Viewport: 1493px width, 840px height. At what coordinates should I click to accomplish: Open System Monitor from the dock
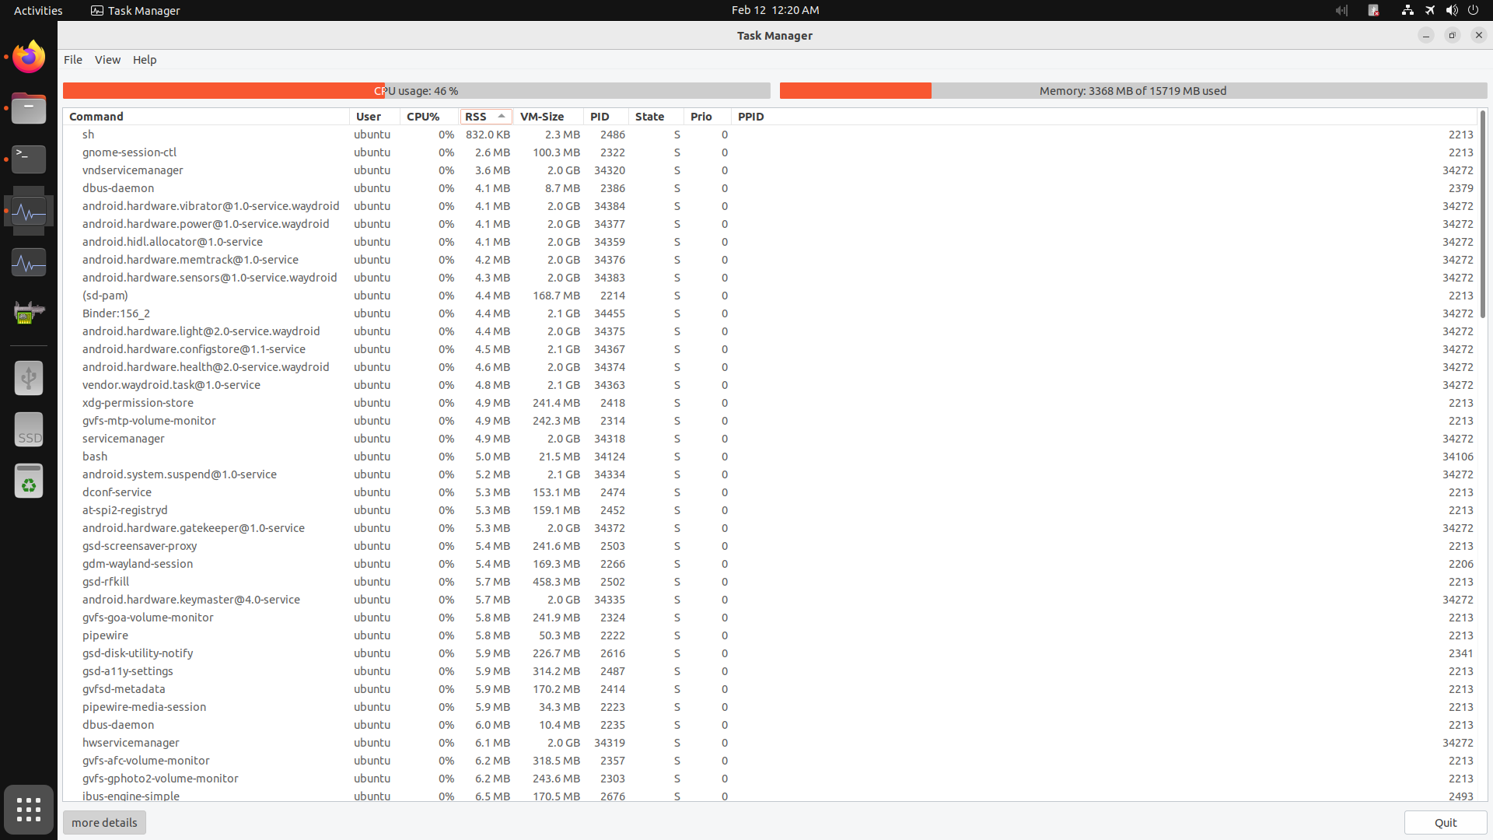[28, 262]
